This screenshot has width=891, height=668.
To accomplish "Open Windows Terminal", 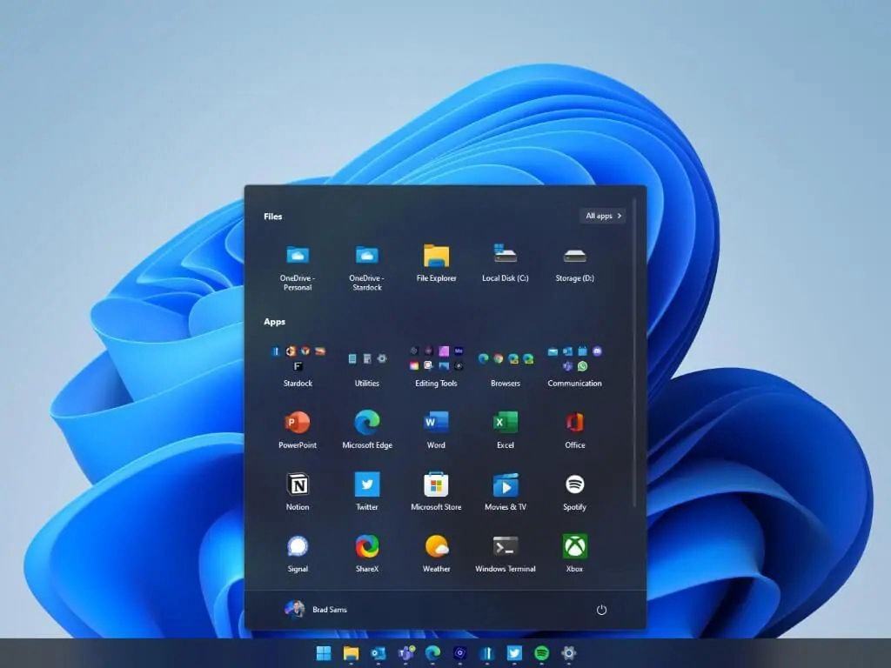I will pos(506,547).
